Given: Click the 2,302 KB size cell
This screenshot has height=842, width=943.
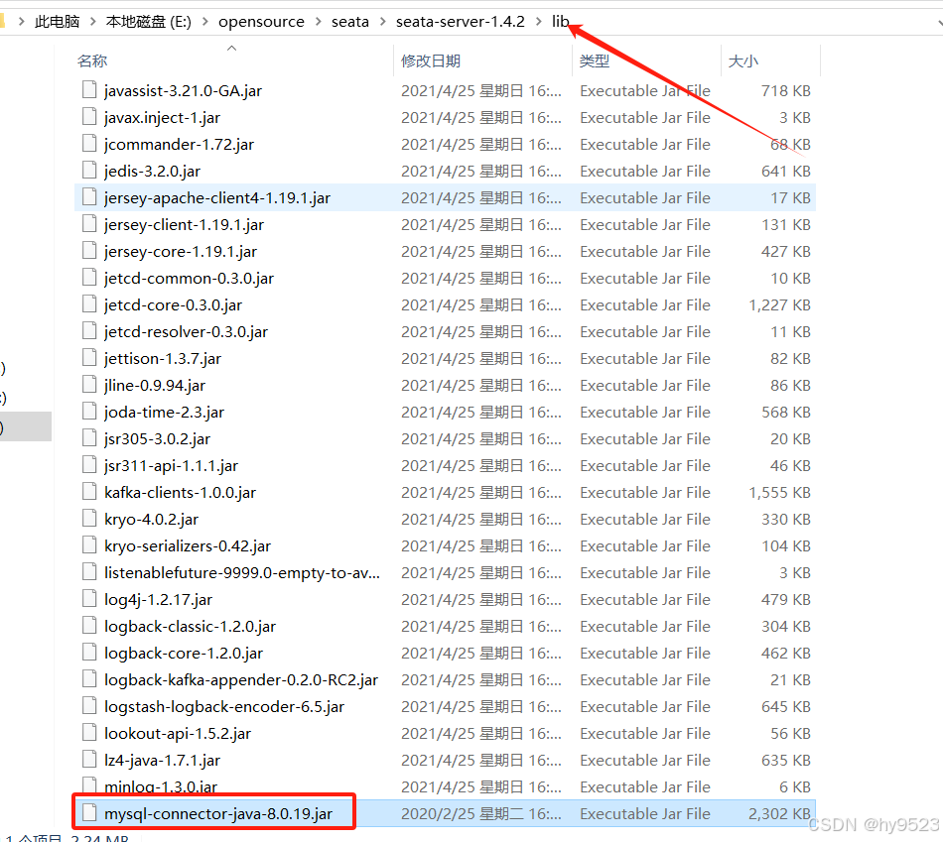Looking at the screenshot, I should click(779, 814).
